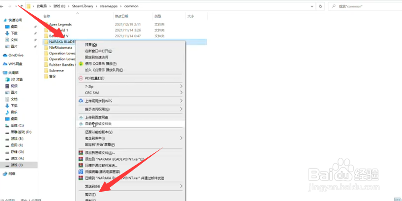Open OneDrive in the navigation pane
402x201 pixels.
[16, 55]
